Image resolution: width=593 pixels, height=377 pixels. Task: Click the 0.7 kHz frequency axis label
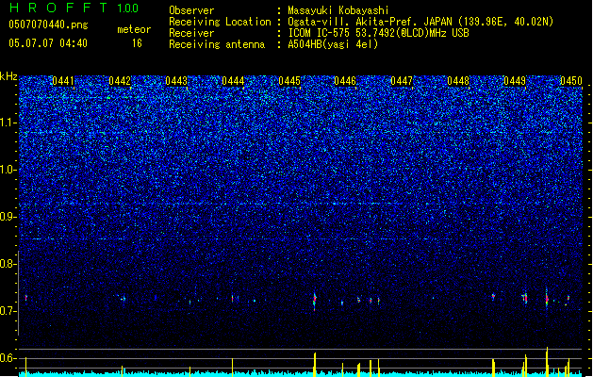click(8, 311)
